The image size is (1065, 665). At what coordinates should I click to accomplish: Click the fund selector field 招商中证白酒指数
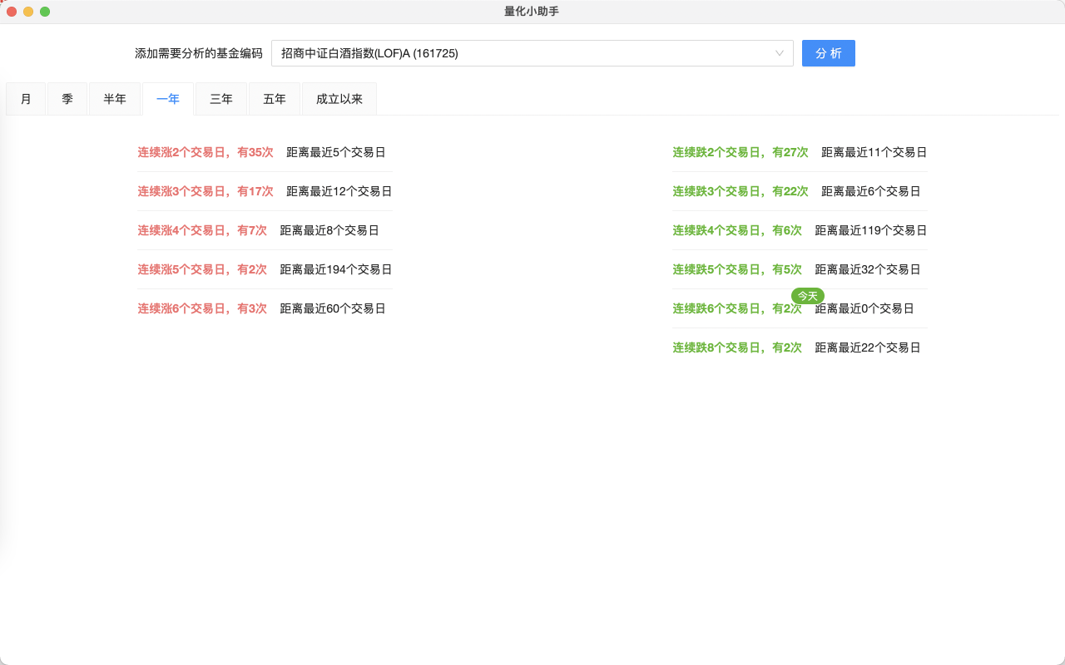point(532,53)
